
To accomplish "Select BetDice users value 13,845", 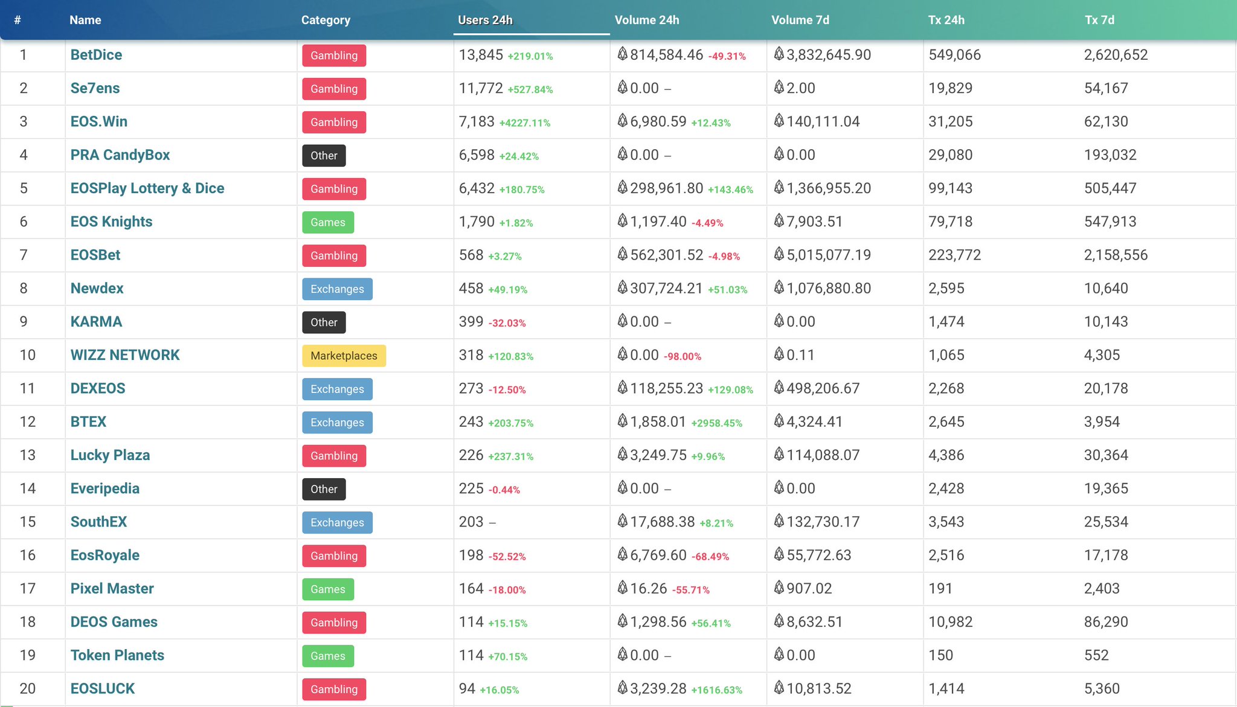I will coord(481,55).
